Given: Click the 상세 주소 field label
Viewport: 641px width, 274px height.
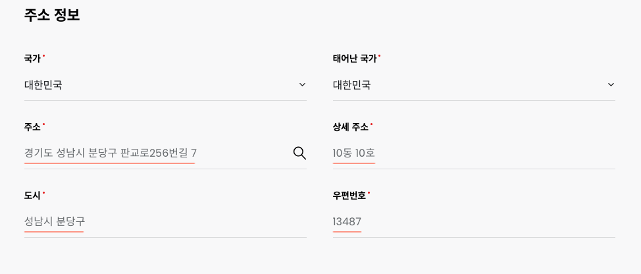Looking at the screenshot, I should (x=351, y=127).
